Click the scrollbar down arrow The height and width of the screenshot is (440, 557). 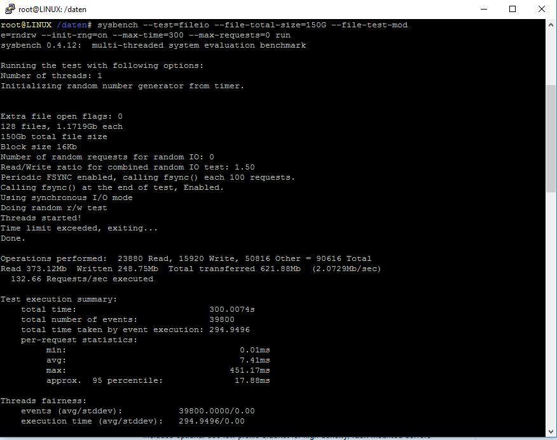pyautogui.click(x=551, y=432)
